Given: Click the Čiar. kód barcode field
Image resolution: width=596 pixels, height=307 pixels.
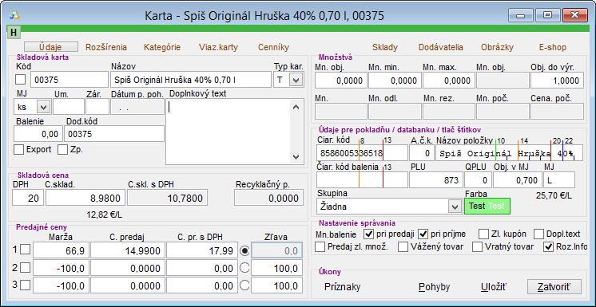Looking at the screenshot, I should (x=362, y=153).
